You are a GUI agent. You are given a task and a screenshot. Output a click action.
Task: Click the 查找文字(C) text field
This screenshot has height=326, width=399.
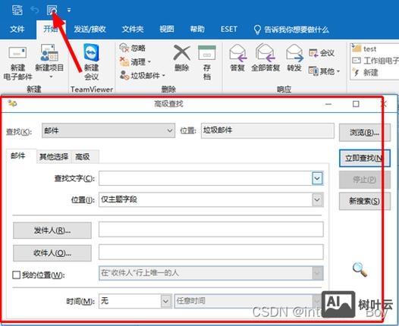tap(205, 178)
